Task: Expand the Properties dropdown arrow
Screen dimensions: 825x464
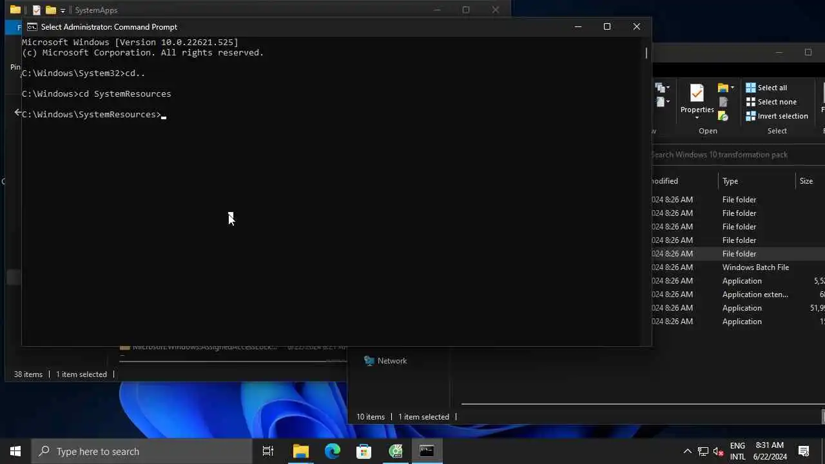Action: 697,119
